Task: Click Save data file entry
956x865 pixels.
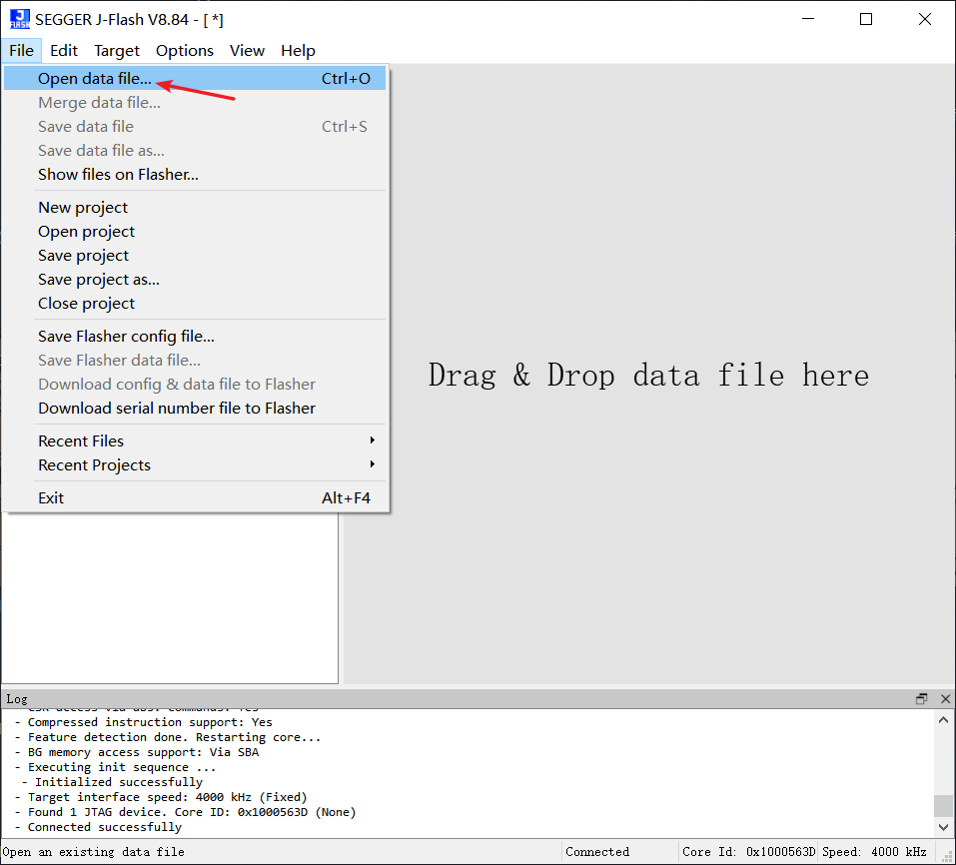Action: click(195, 126)
